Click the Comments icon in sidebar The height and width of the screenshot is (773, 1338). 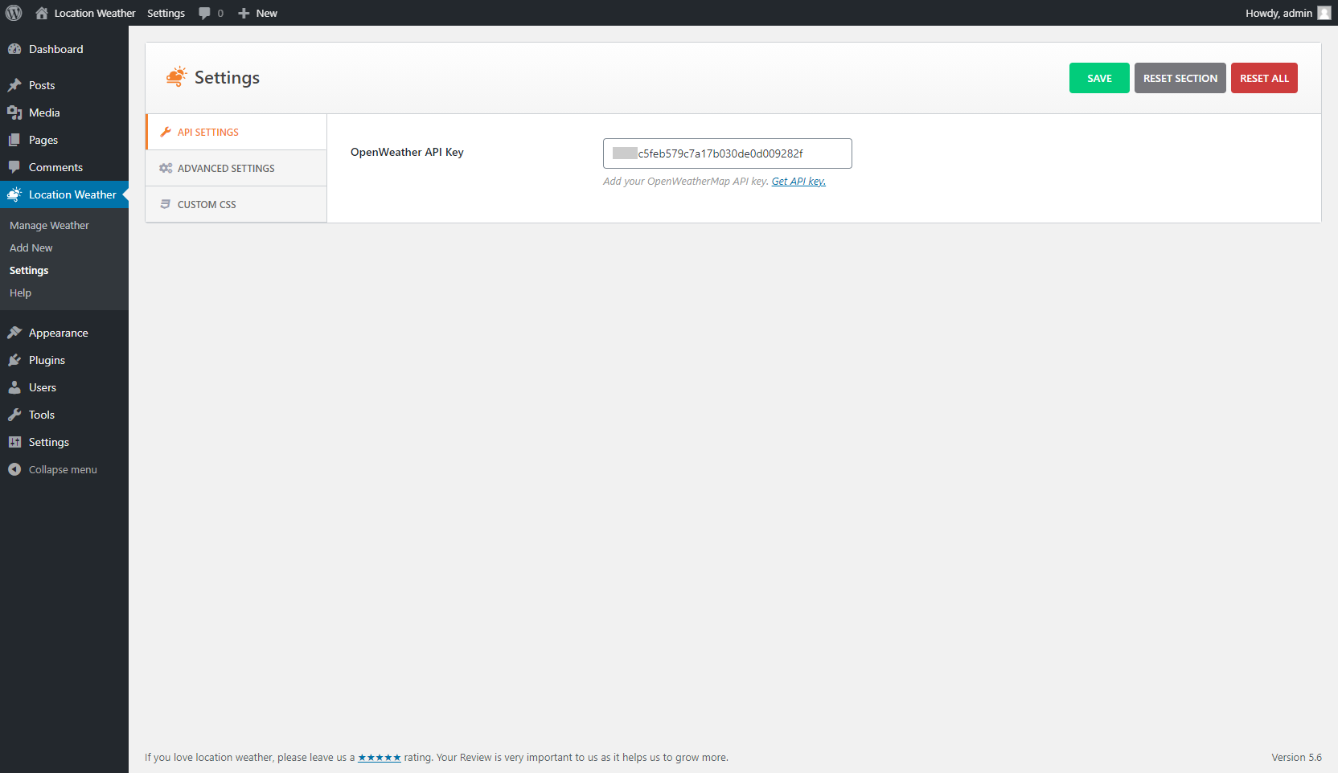[x=14, y=167]
